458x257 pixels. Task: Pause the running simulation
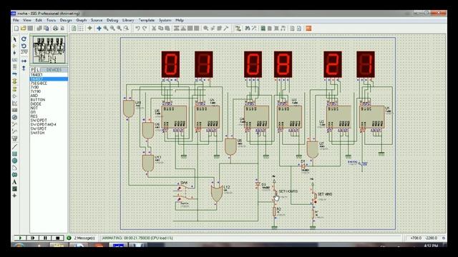click(x=45, y=238)
